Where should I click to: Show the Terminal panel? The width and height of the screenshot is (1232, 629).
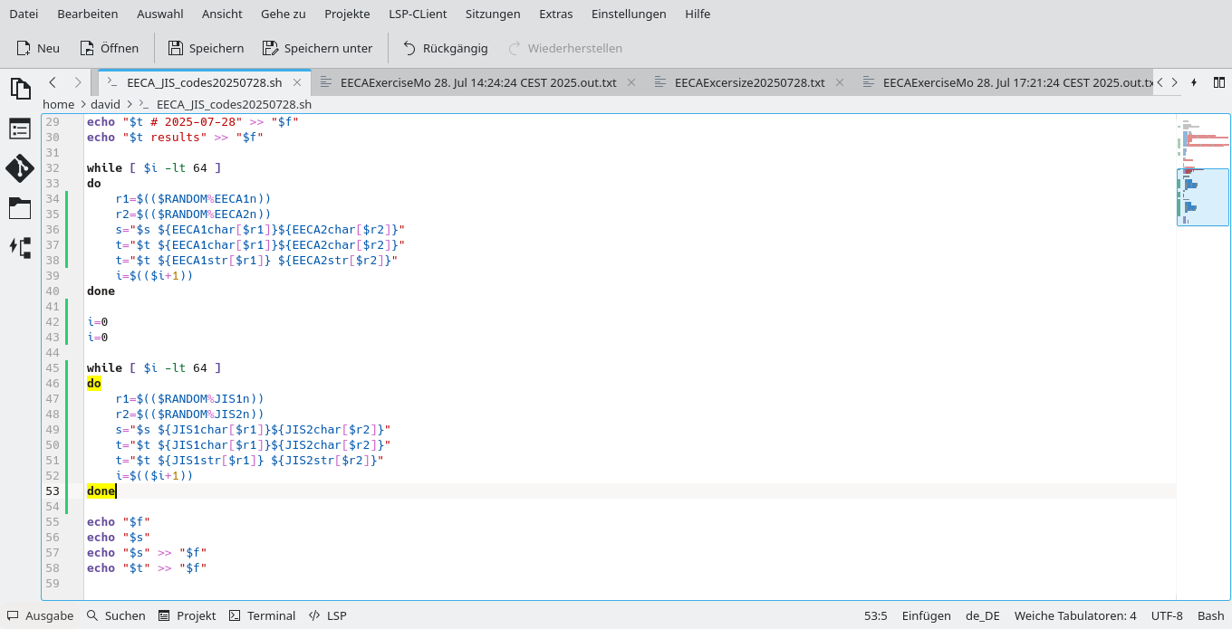262,615
